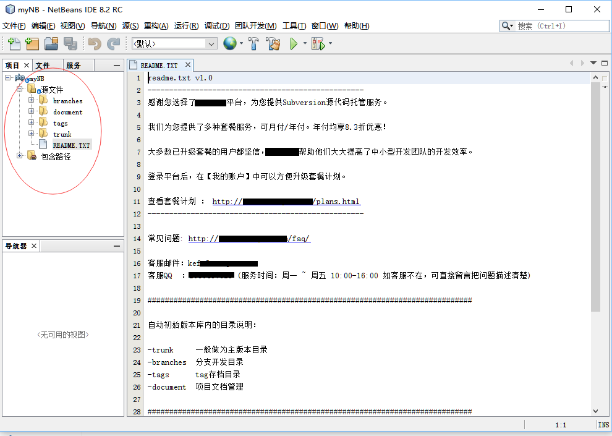Open the 文件(F) menu
The width and height of the screenshot is (612, 436).
tap(14, 26)
